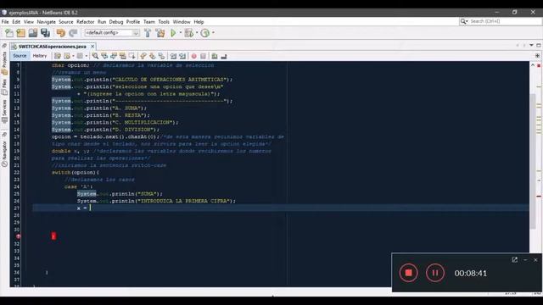
Task: Stop the screen recording
Action: 409,273
